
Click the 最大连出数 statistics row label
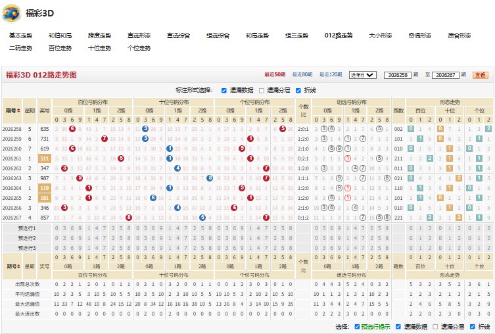coord(28,314)
